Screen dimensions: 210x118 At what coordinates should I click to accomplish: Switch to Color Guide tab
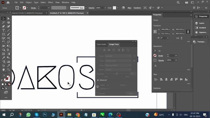tap(101, 44)
